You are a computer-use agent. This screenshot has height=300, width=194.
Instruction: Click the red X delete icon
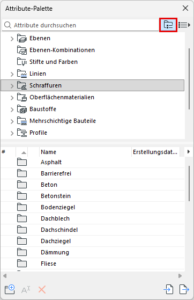(42, 290)
